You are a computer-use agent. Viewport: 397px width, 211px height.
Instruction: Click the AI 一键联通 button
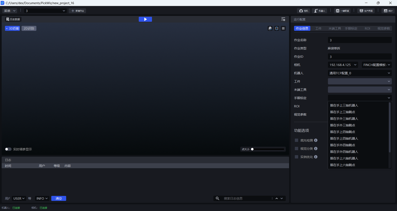342,11
